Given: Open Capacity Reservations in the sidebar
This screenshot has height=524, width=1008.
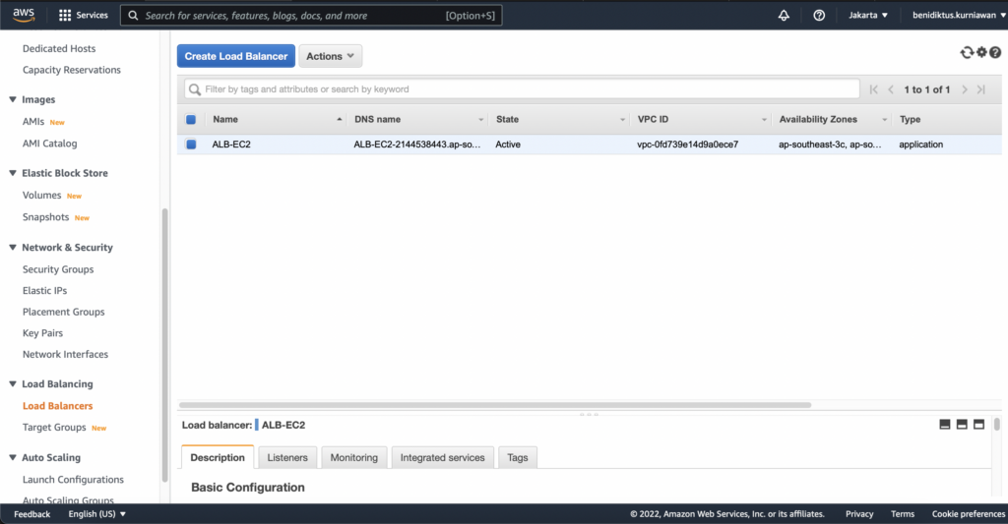Looking at the screenshot, I should tap(71, 70).
